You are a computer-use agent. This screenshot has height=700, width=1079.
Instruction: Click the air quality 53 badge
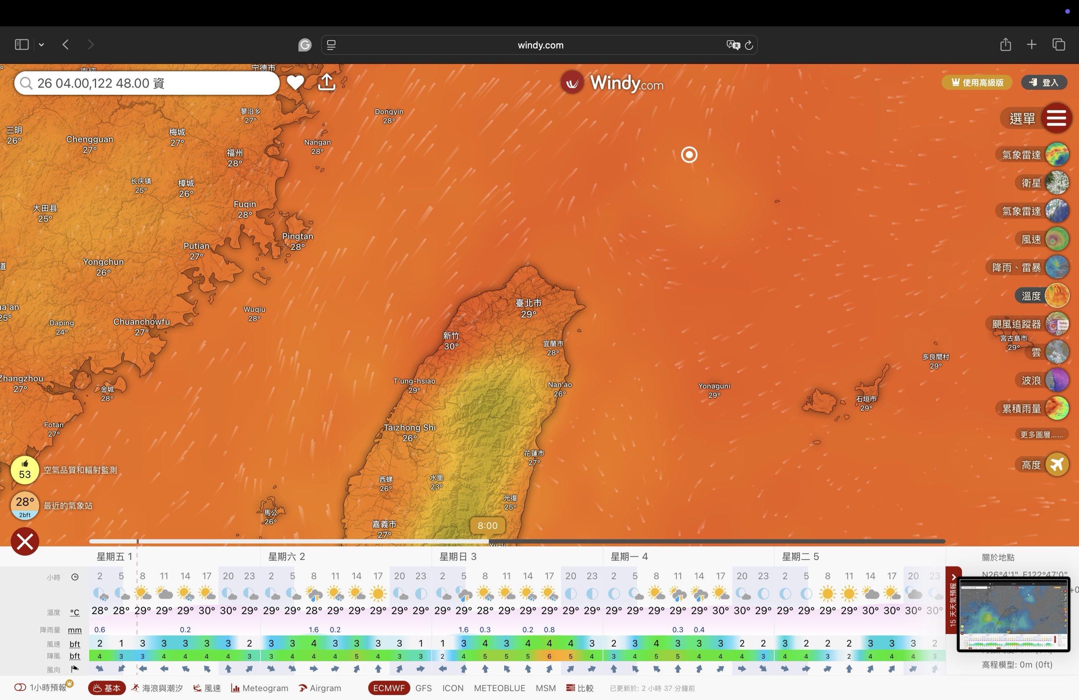[24, 470]
